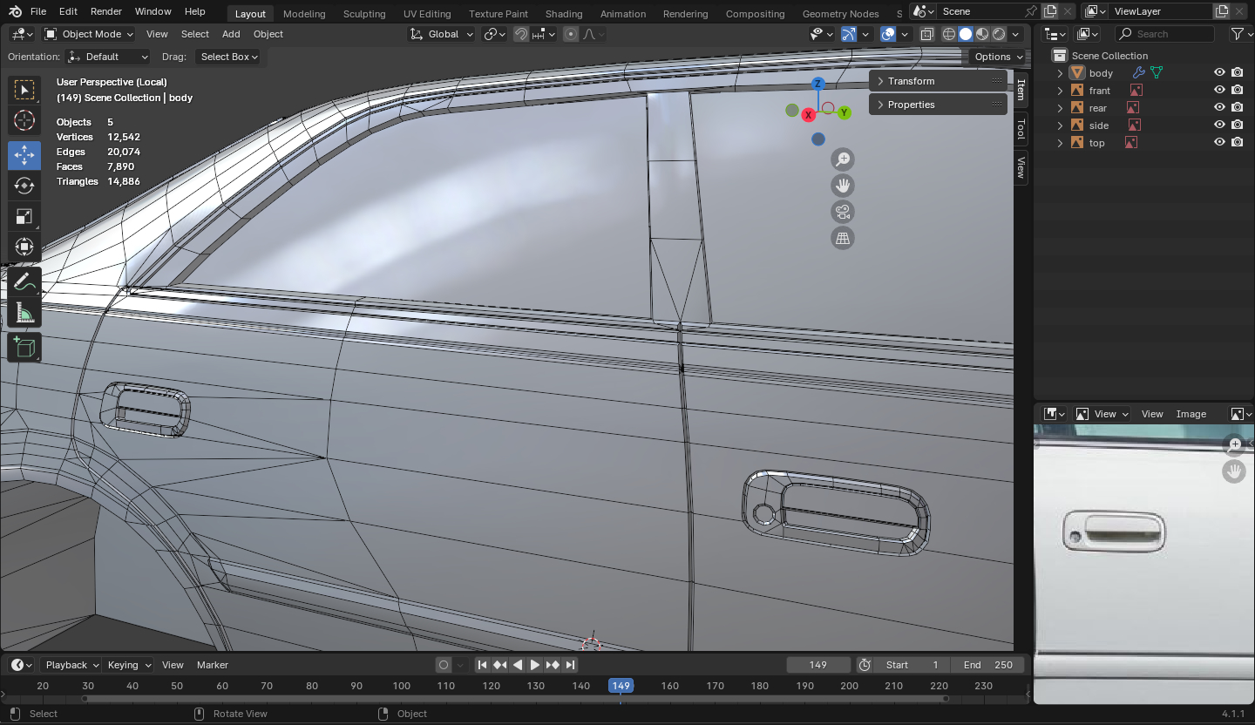Choose the Move tool
The image size is (1255, 725).
(x=24, y=155)
